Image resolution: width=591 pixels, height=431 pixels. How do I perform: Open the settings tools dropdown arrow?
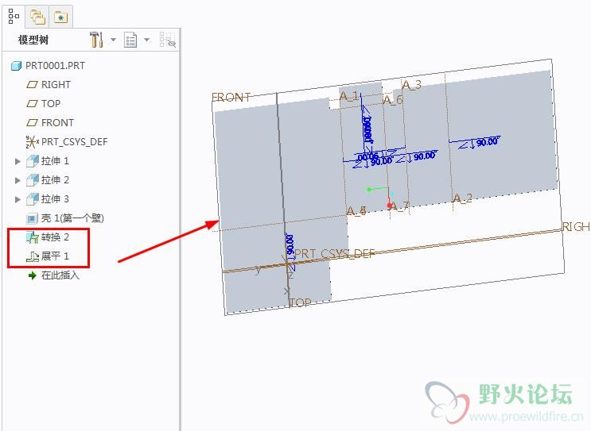point(113,40)
